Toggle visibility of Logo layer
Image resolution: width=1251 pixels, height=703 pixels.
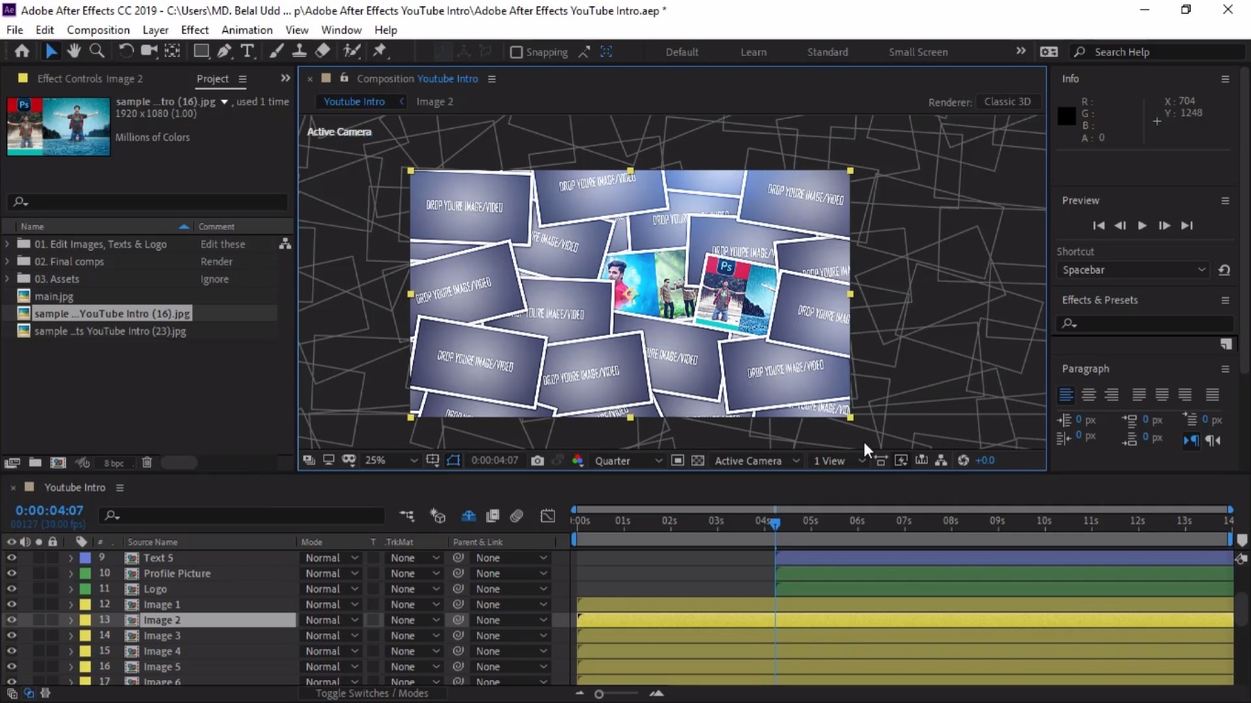[x=12, y=589]
